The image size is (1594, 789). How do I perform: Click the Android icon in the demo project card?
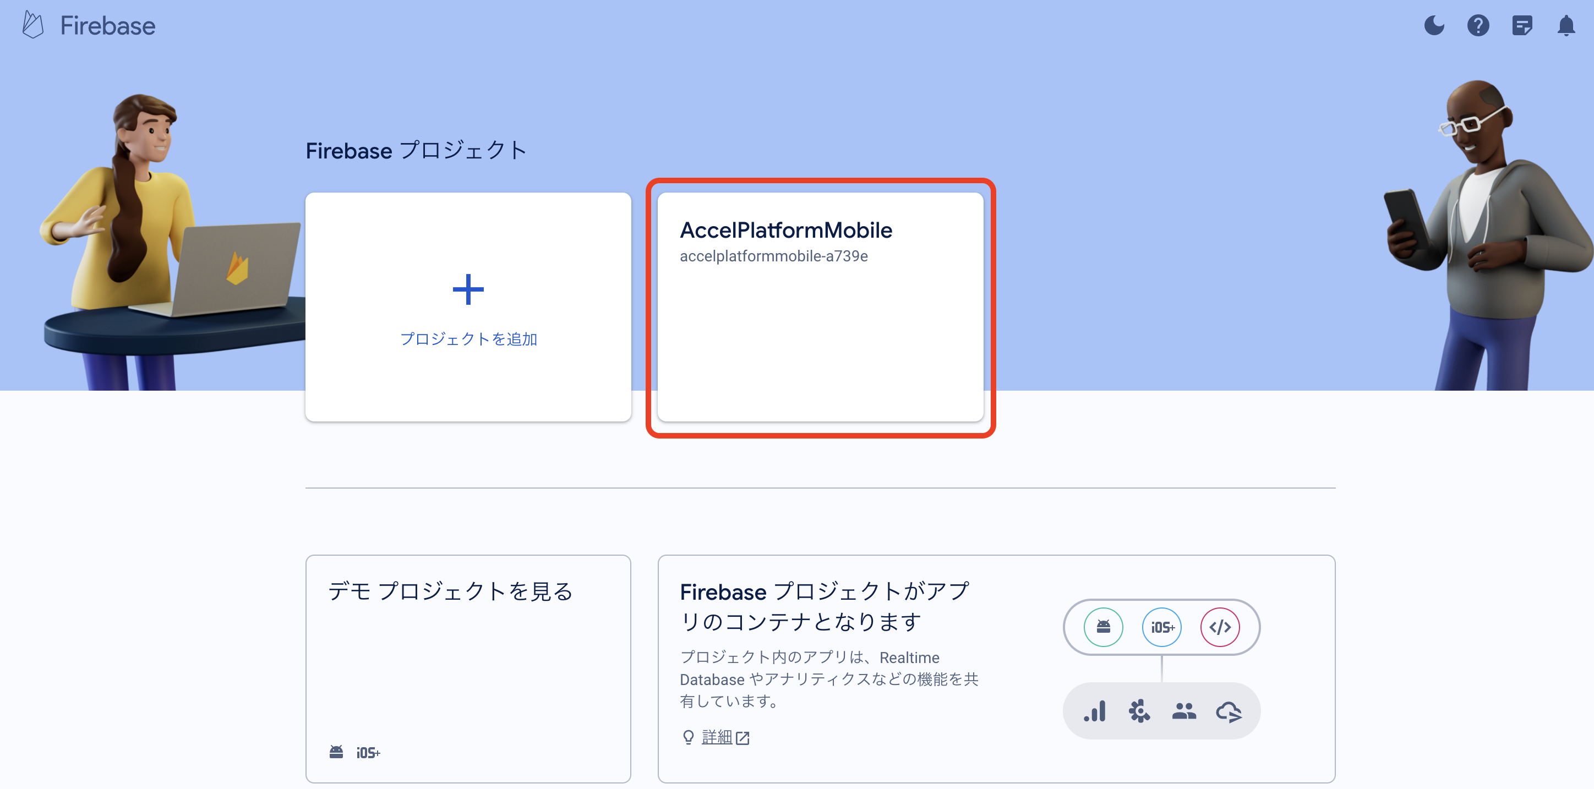[x=336, y=752]
